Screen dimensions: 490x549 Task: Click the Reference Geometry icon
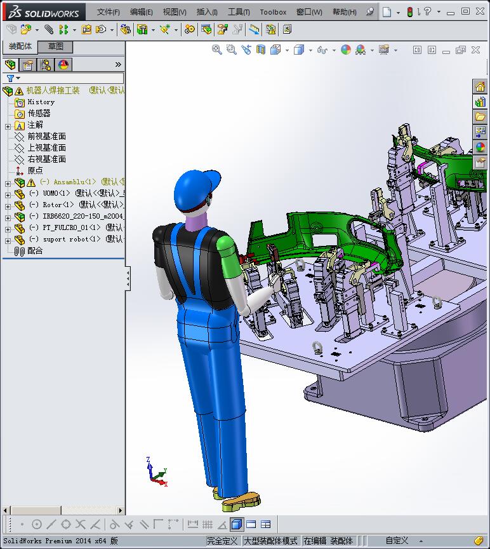165,29
